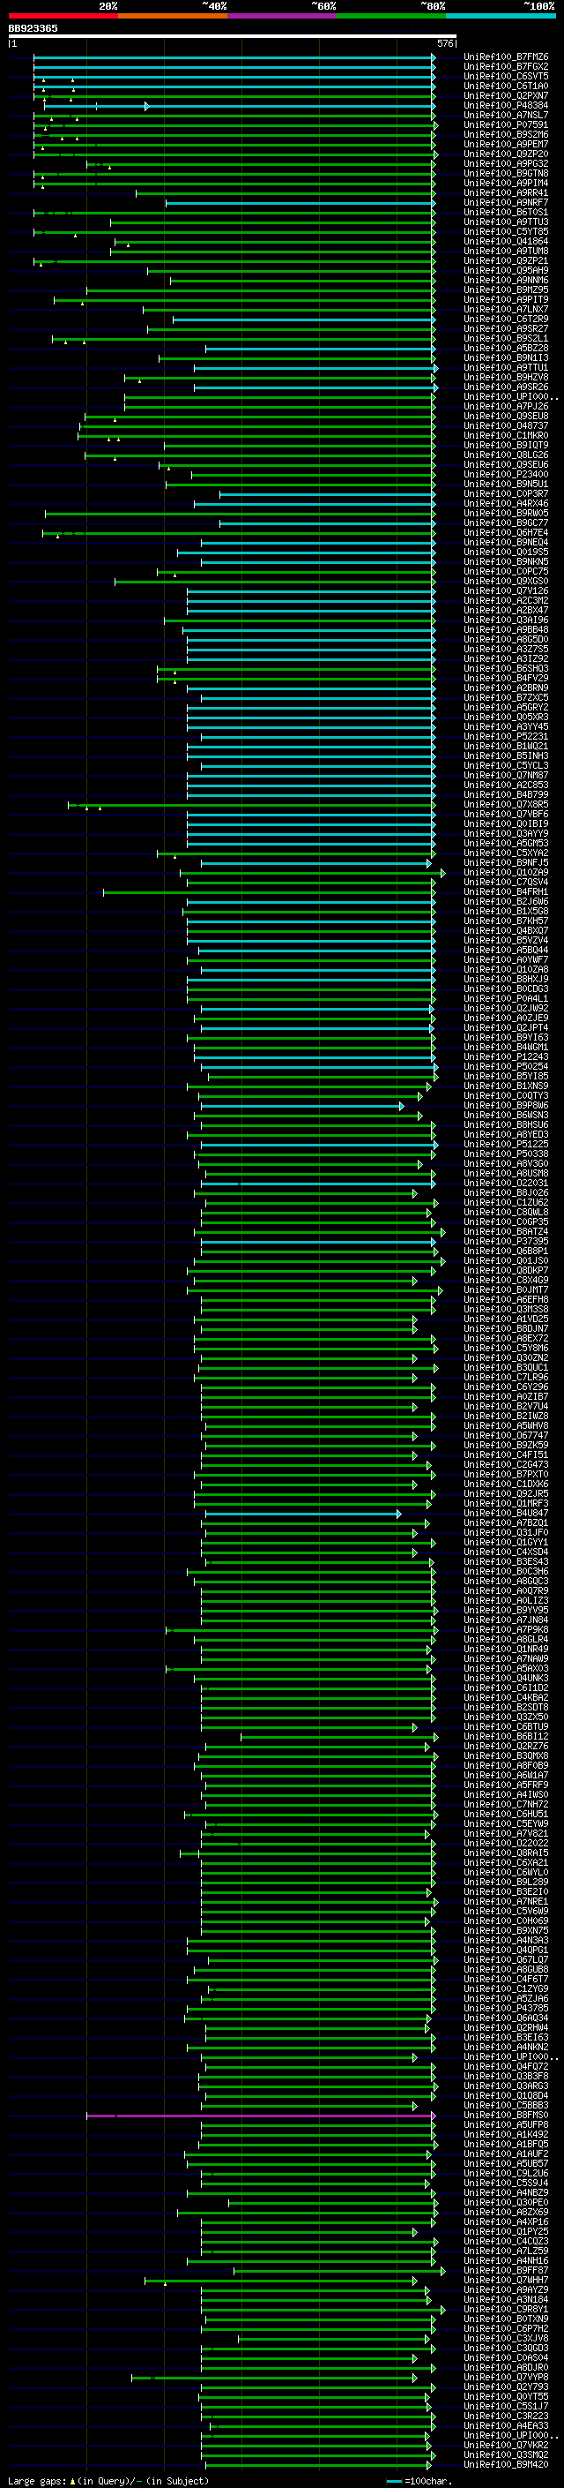The height and width of the screenshot is (2488, 564).
Task: Select the UniRef100_O48737 entry
Action: pos(505,426)
